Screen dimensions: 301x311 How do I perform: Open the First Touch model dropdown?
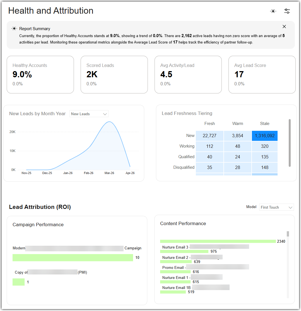(276, 207)
